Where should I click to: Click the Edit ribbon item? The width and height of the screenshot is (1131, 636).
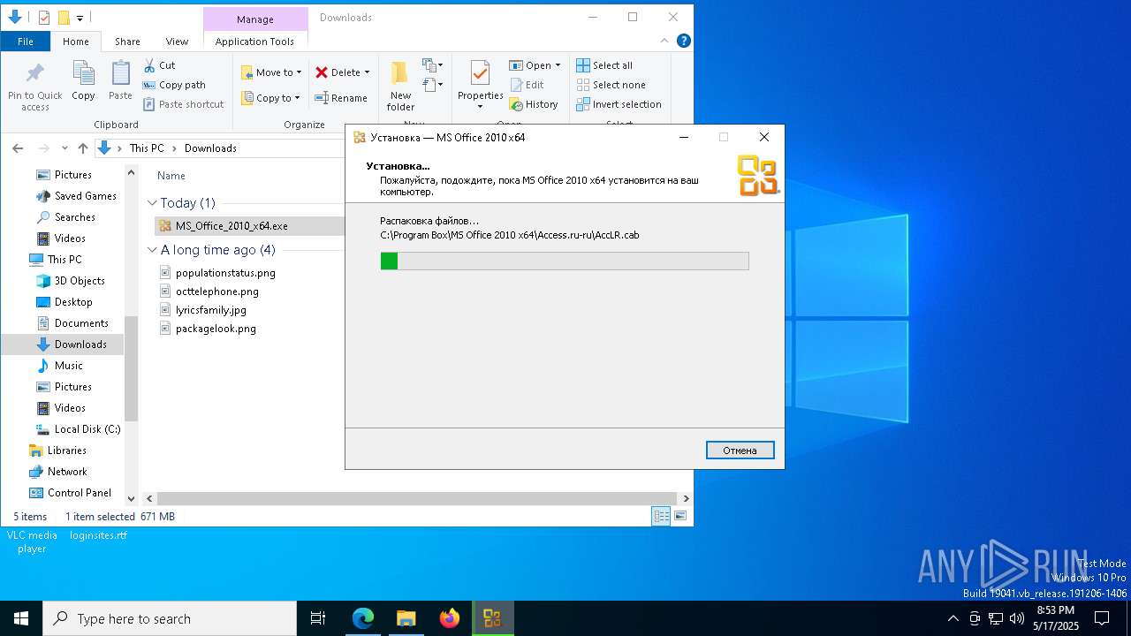(x=527, y=85)
